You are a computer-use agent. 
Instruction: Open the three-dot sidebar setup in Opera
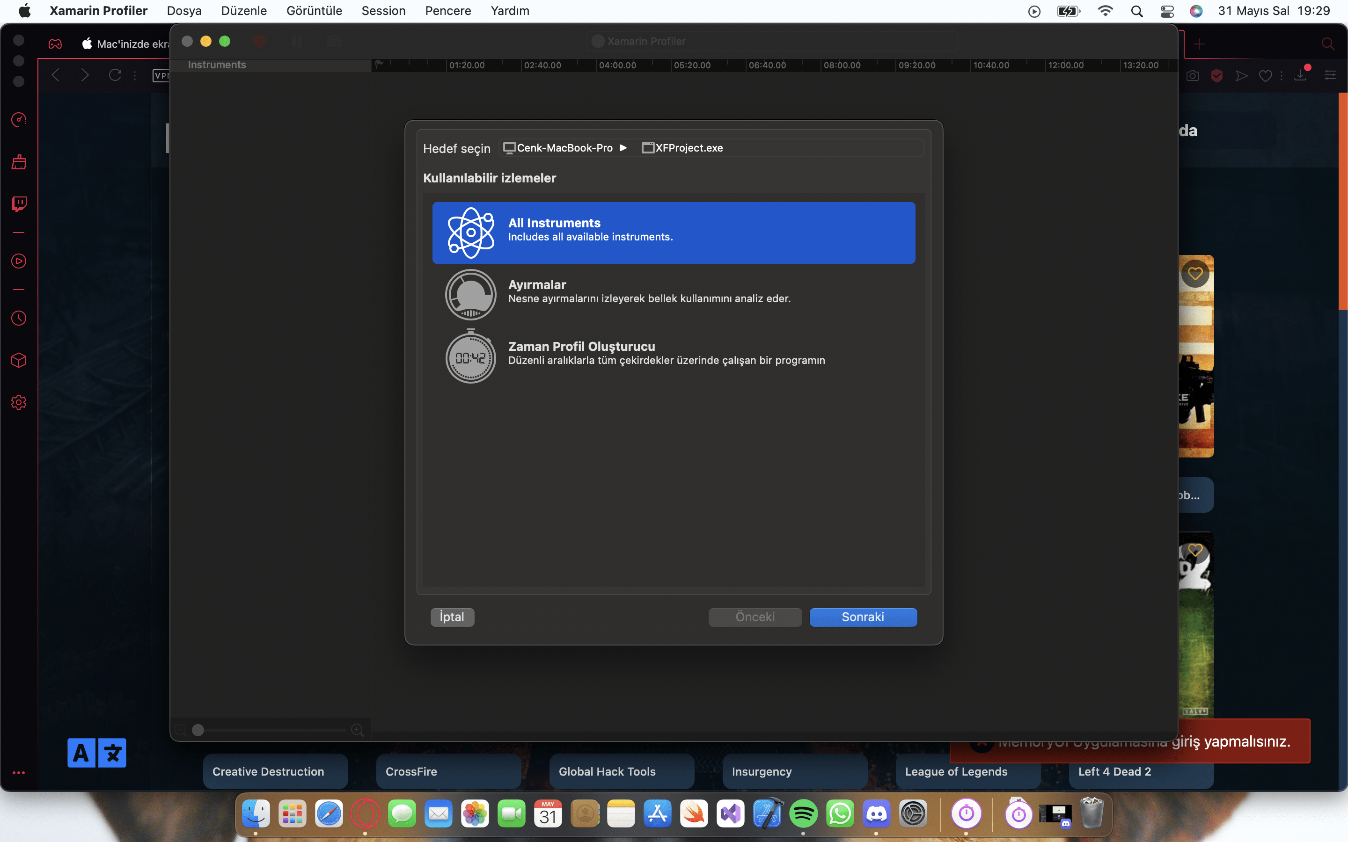(19, 772)
